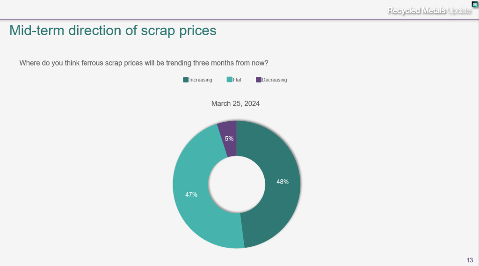479x266 pixels.
Task: Click the ferrous scrap survey question text
Action: click(144, 63)
